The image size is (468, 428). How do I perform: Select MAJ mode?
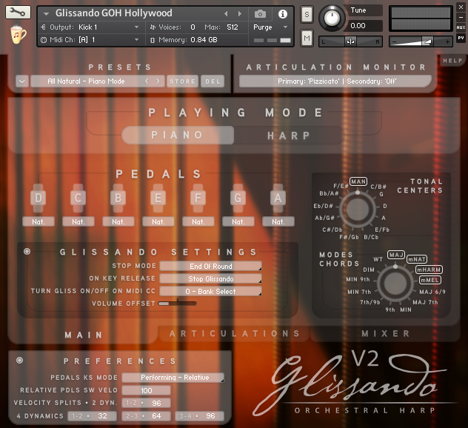pyautogui.click(x=396, y=255)
